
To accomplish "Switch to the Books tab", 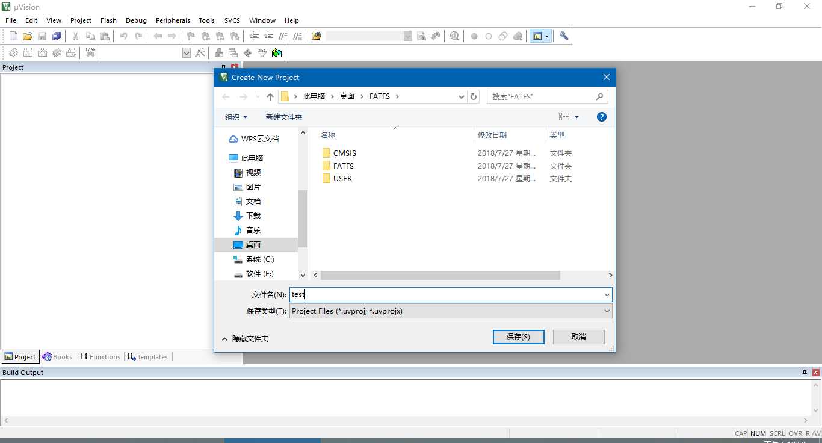I will pos(58,357).
